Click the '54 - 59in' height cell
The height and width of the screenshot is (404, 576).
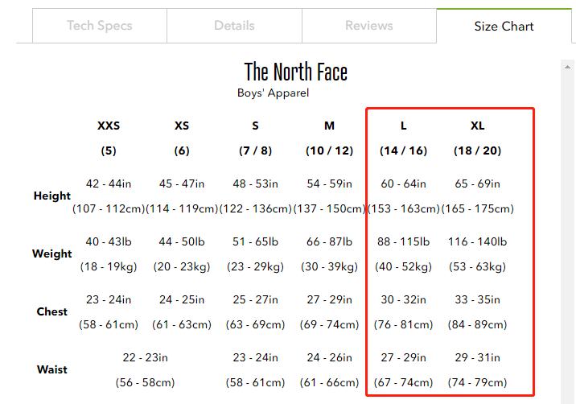point(330,183)
